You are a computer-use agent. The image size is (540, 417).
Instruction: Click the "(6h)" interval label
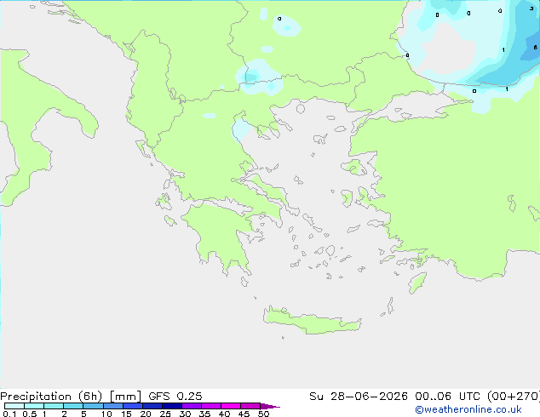point(90,397)
